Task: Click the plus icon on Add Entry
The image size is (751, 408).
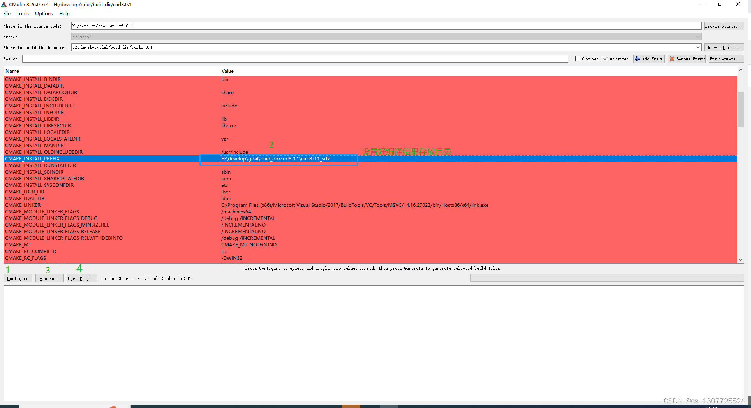Action: 638,59
